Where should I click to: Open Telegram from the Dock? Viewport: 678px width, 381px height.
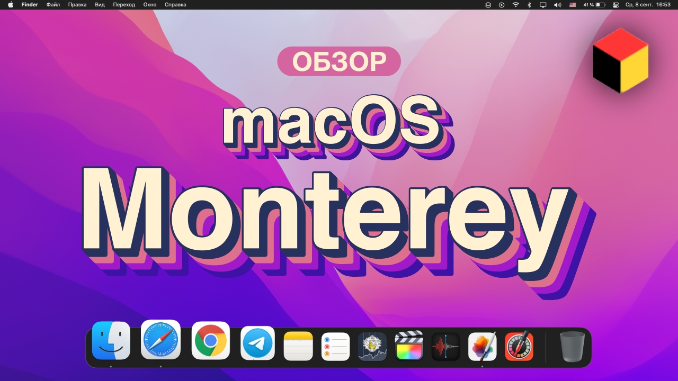257,343
